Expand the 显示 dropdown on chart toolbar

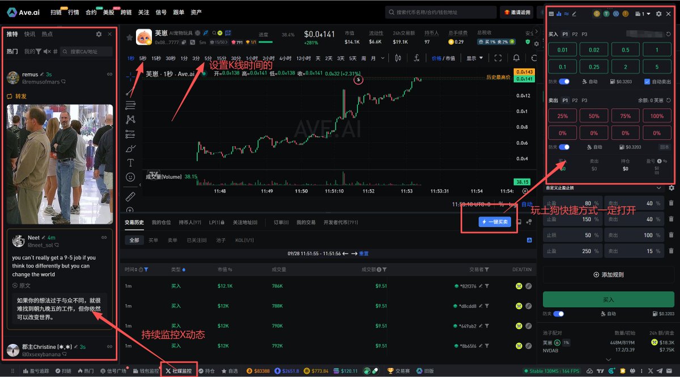pyautogui.click(x=474, y=58)
